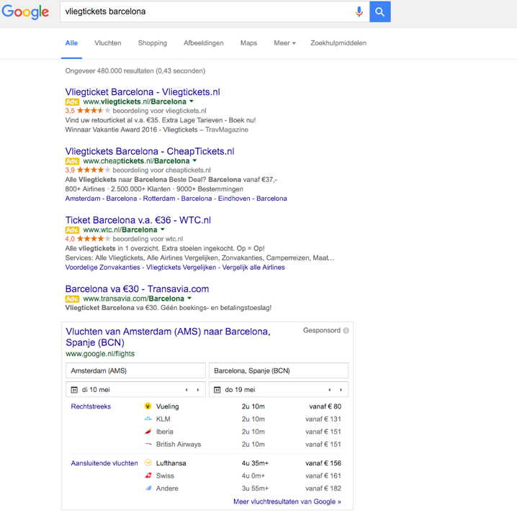The width and height of the screenshot is (517, 515).
Task: Go to previous day for do 19 mei
Action: pos(329,390)
